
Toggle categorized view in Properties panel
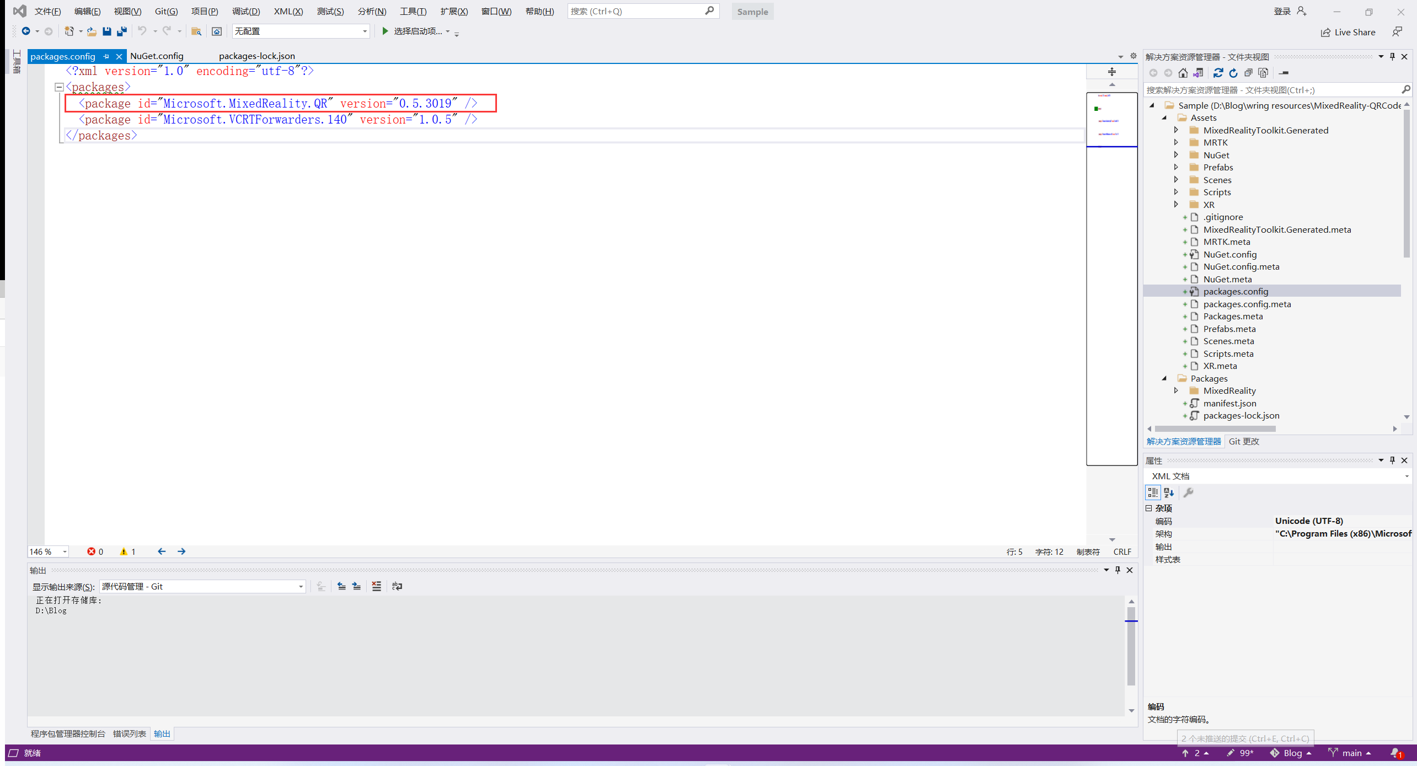click(x=1152, y=492)
